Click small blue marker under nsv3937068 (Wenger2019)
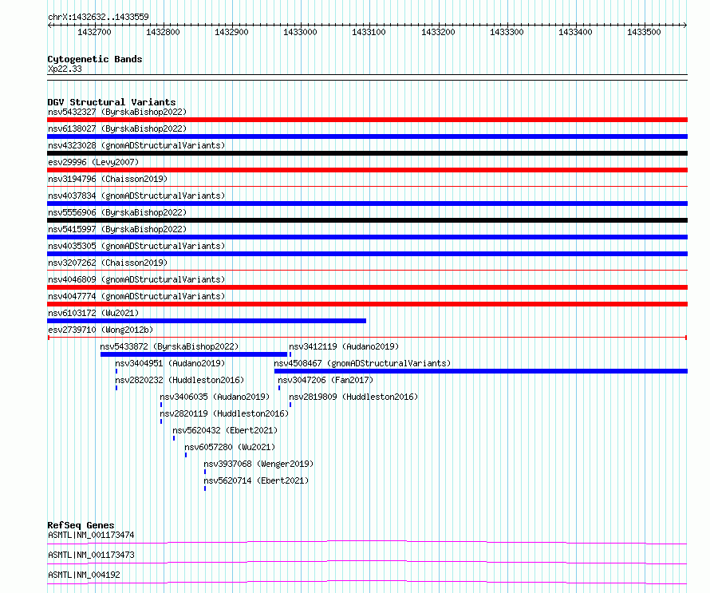Image resolution: width=710 pixels, height=593 pixels. (205, 472)
